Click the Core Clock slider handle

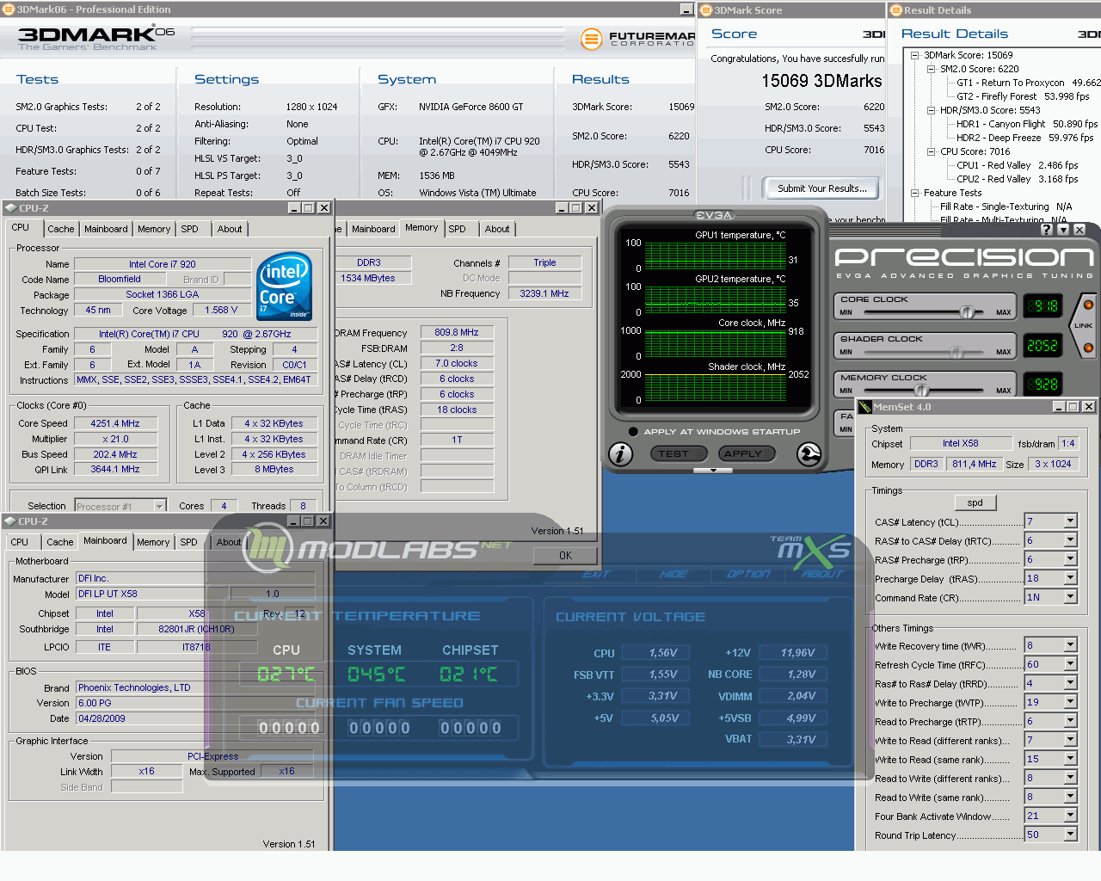click(x=967, y=312)
